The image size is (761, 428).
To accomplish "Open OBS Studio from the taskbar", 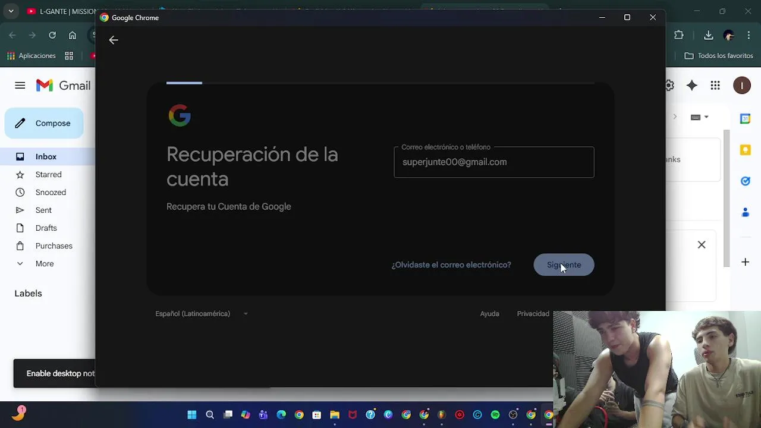I will pyautogui.click(x=513, y=415).
